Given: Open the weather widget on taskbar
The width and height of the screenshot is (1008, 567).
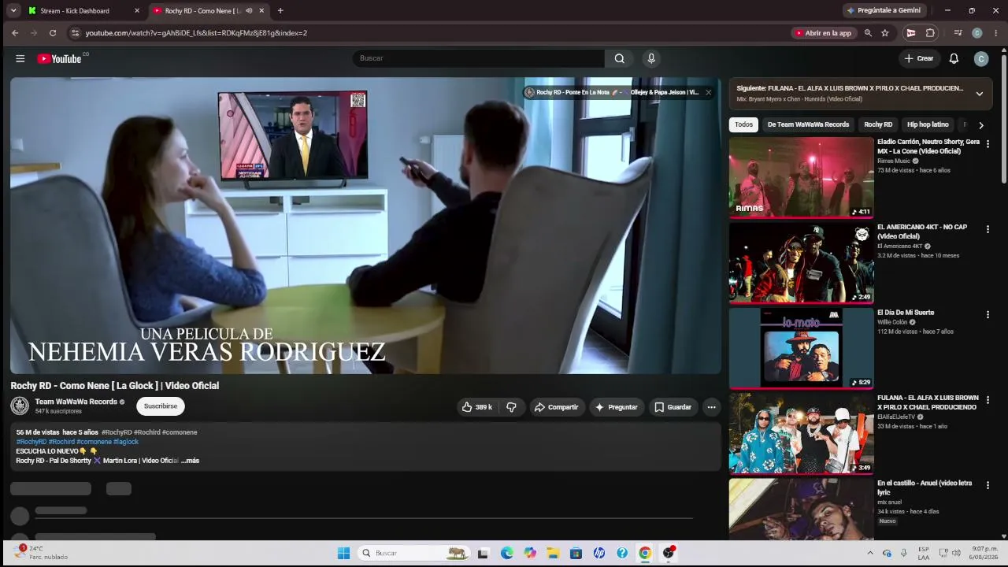Looking at the screenshot, I should [x=41, y=553].
